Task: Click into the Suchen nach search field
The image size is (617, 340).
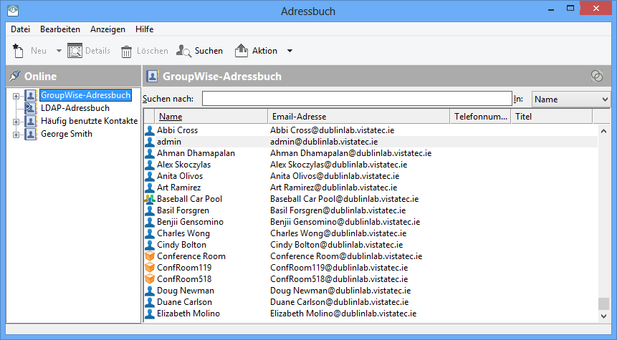Action: [x=356, y=99]
